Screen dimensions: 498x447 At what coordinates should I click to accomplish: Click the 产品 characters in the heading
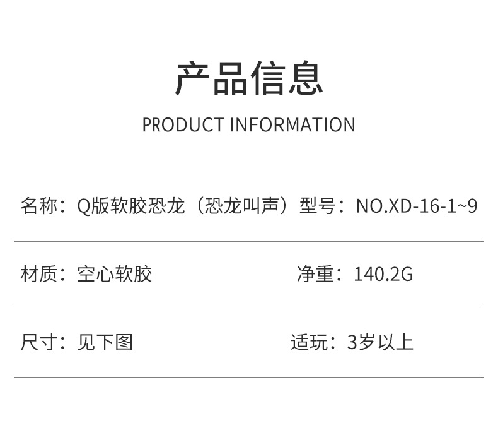coord(211,78)
